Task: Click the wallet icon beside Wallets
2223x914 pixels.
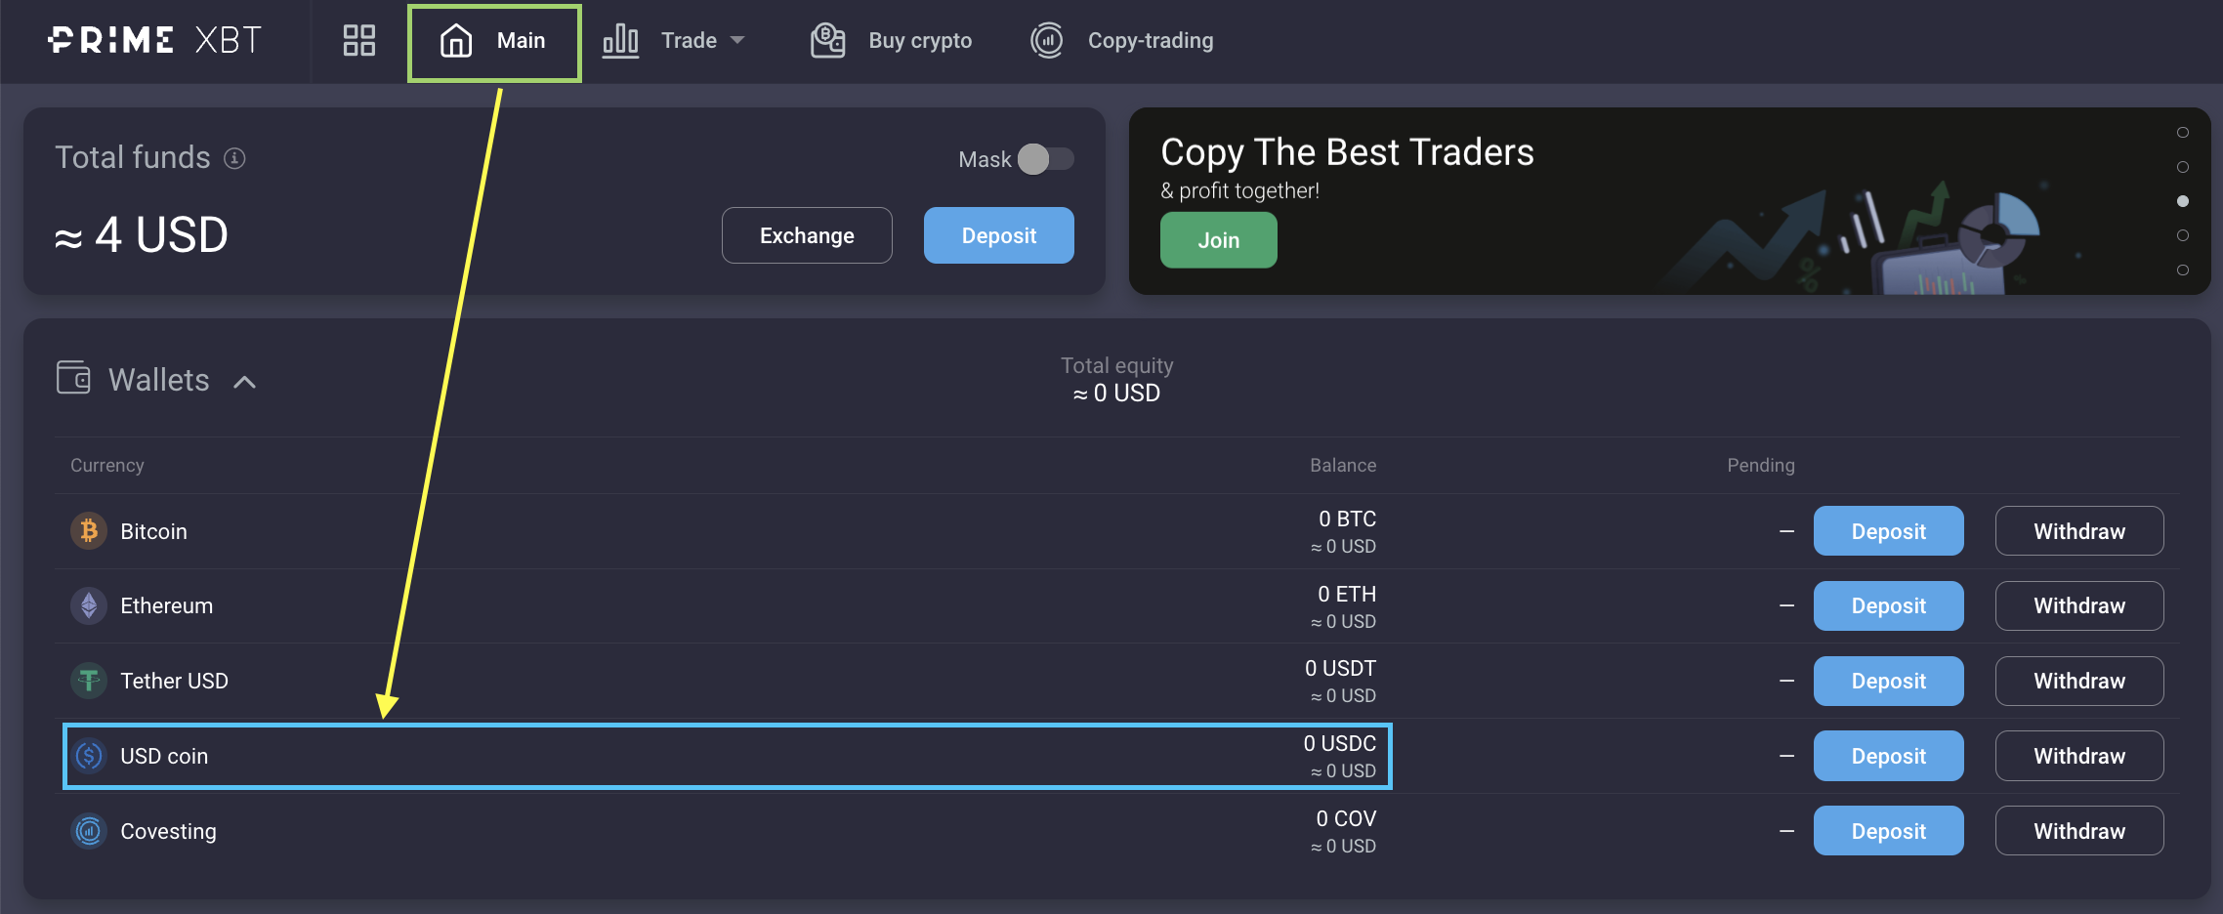Action: coord(73,378)
